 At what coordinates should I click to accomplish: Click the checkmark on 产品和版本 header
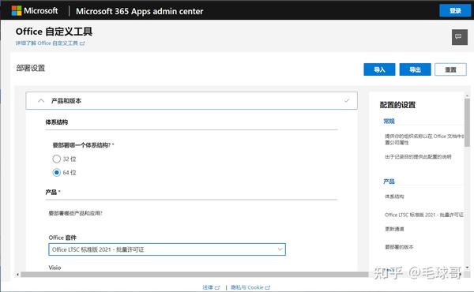347,100
